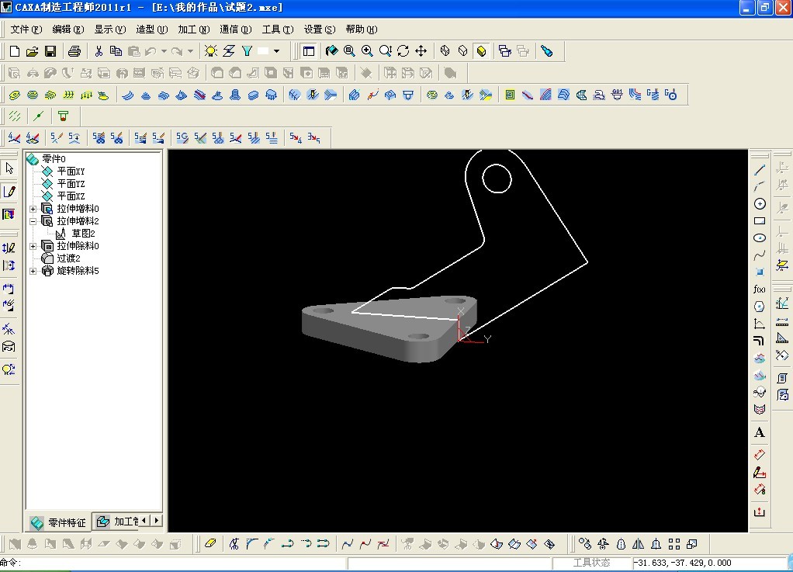Open the 显示(V) menu

coord(110,29)
